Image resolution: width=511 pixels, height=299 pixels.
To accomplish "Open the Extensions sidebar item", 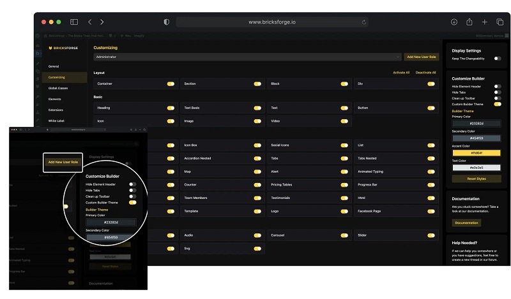I will [x=55, y=110].
